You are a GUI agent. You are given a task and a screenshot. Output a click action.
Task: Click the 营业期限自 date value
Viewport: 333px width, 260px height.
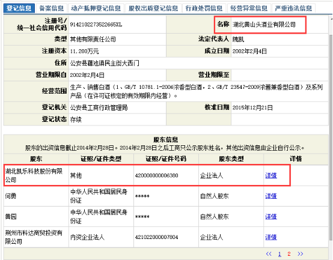pyautogui.click(x=87, y=75)
